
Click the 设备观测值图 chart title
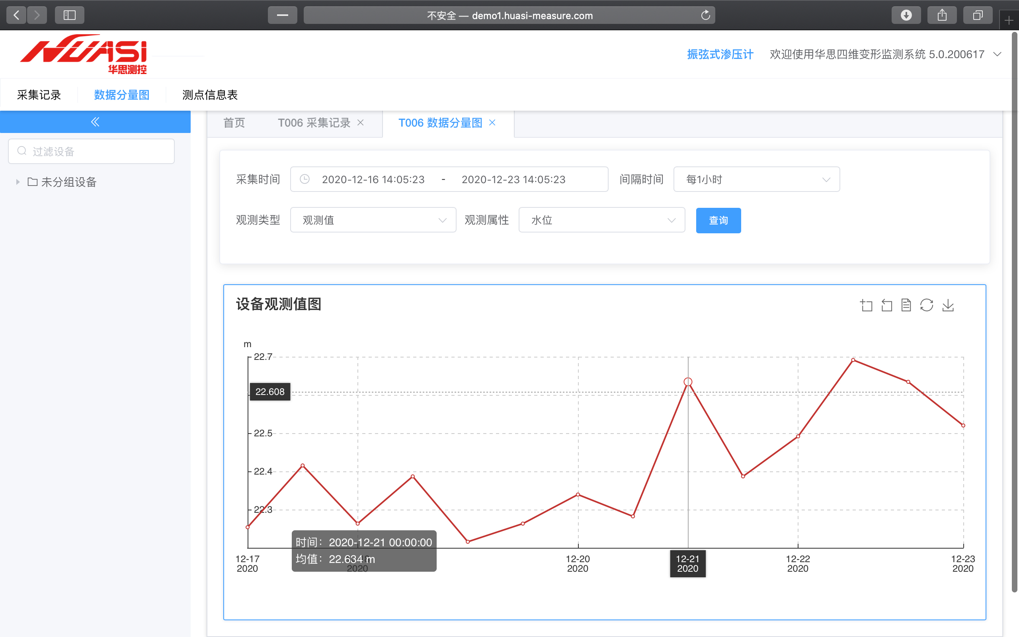tap(278, 304)
